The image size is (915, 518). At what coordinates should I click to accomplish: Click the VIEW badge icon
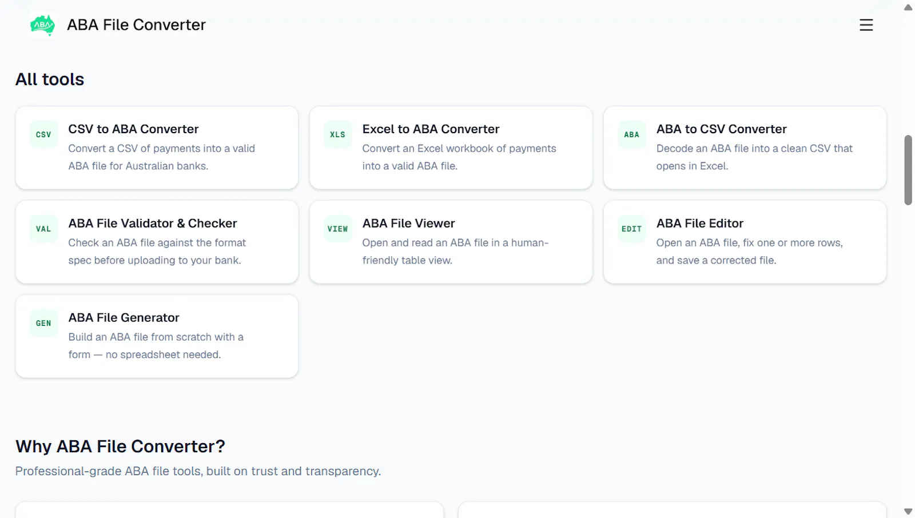click(x=337, y=229)
